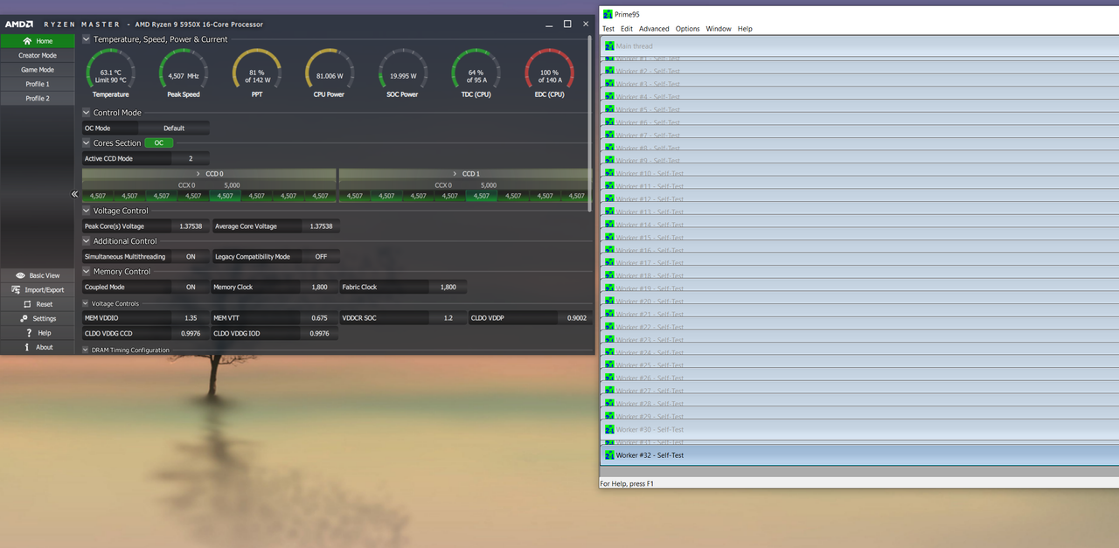This screenshot has height=548, width=1119.
Task: Click the Memory Clock 1,800 value
Action: [x=319, y=287]
